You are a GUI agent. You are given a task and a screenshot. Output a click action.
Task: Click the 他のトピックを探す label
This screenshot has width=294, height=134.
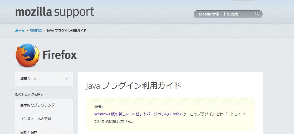(29, 94)
